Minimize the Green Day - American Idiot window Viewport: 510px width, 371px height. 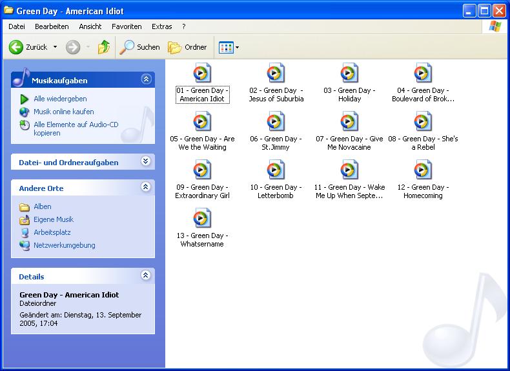469,11
